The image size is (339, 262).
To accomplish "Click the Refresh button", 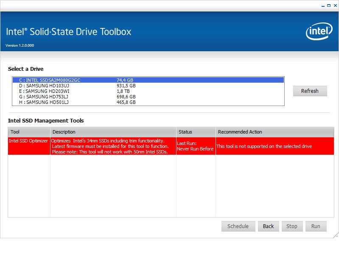I will click(x=310, y=91).
